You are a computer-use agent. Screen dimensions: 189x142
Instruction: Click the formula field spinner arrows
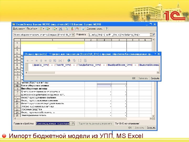click(x=151, y=35)
